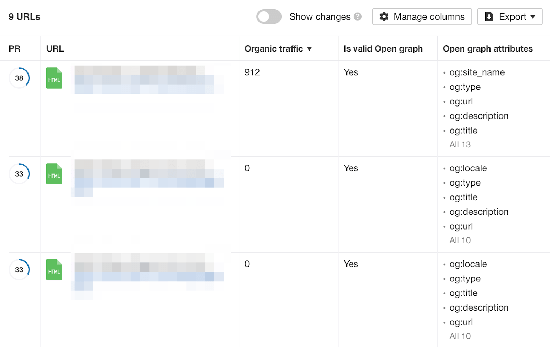Click the HTML file icon in the third row
The width and height of the screenshot is (550, 347).
tap(54, 270)
